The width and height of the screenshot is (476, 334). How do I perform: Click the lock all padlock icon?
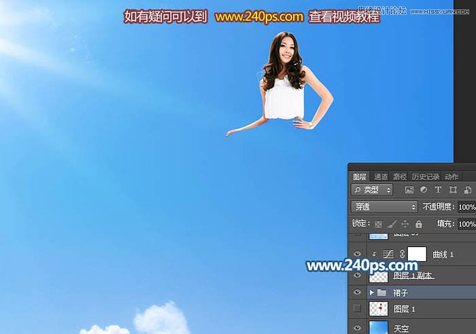pos(418,224)
